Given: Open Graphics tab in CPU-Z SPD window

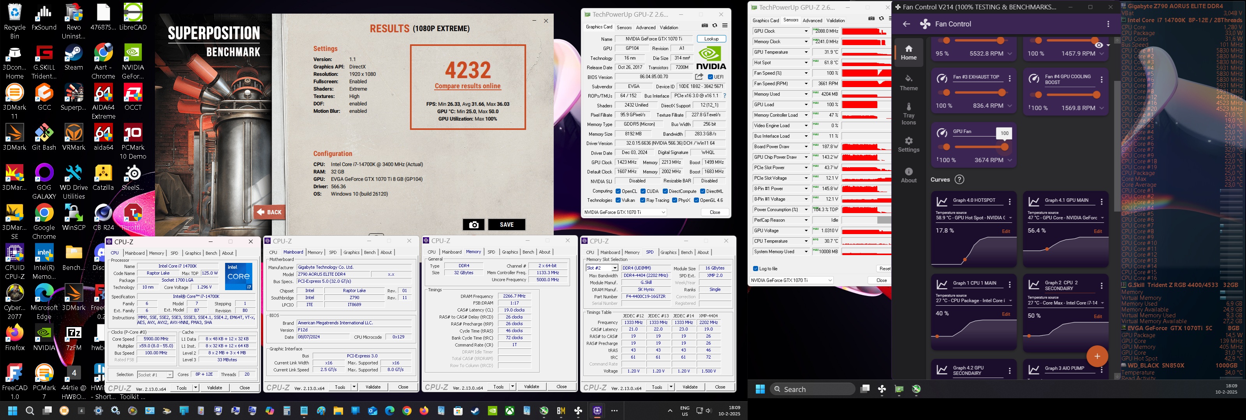Looking at the screenshot, I should coord(668,252).
